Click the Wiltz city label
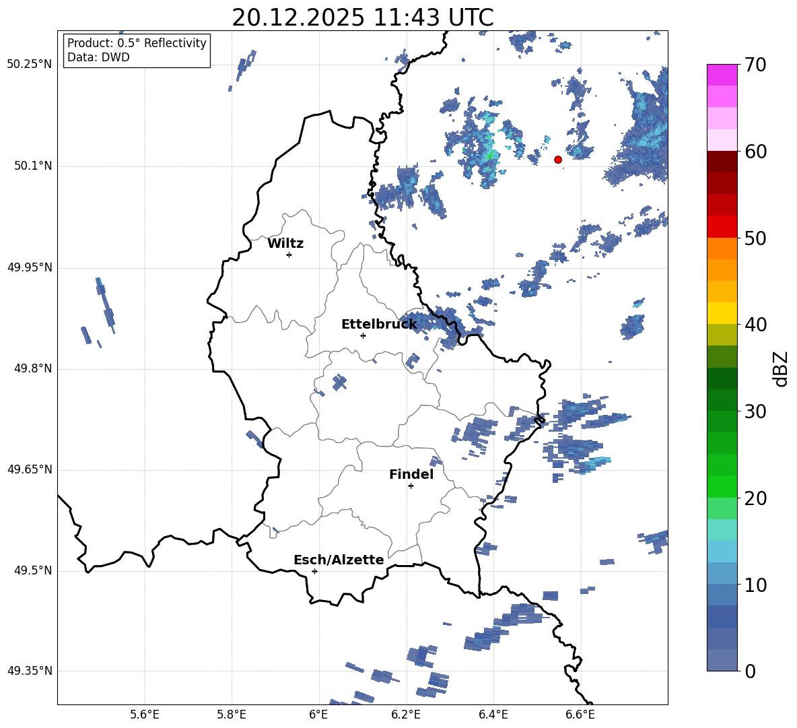The height and width of the screenshot is (728, 797). 285,244
